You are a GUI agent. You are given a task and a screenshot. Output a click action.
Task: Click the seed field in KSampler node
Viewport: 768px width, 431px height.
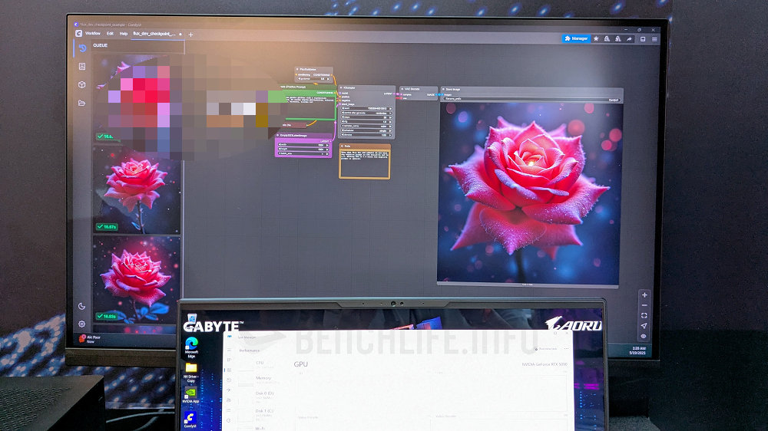[x=366, y=109]
